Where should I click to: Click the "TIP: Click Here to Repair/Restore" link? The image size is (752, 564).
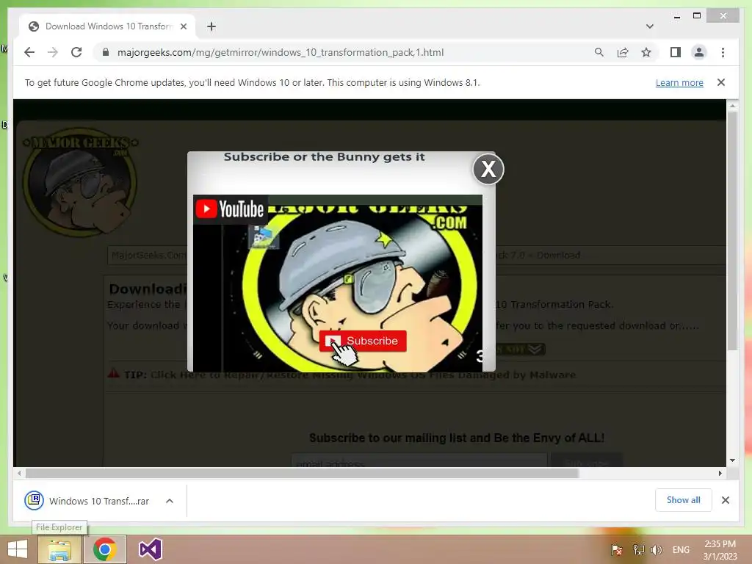350,375
